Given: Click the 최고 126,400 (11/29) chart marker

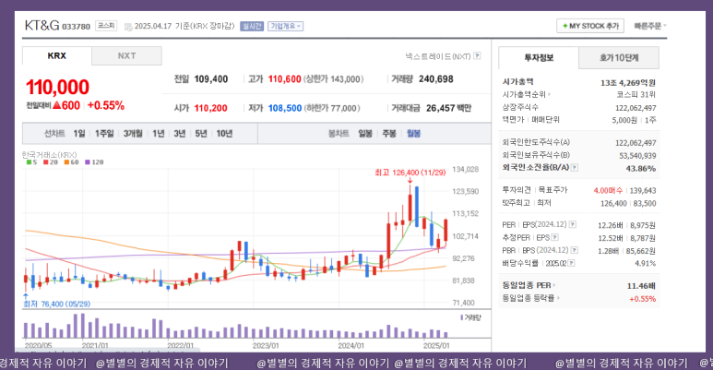Looking at the screenshot, I should [410, 173].
